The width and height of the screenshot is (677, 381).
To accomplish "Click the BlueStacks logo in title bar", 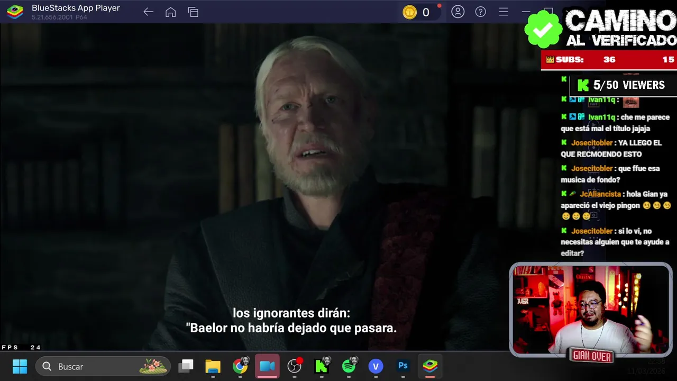I will click(15, 12).
